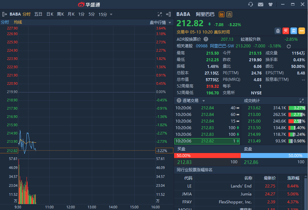This screenshot has height=210, width=308.
Task: Open the mail messages icon
Action: coord(261,4)
